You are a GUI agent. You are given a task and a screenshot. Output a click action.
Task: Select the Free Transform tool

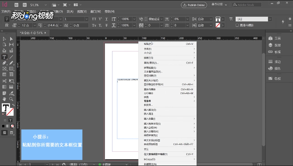[11, 81]
